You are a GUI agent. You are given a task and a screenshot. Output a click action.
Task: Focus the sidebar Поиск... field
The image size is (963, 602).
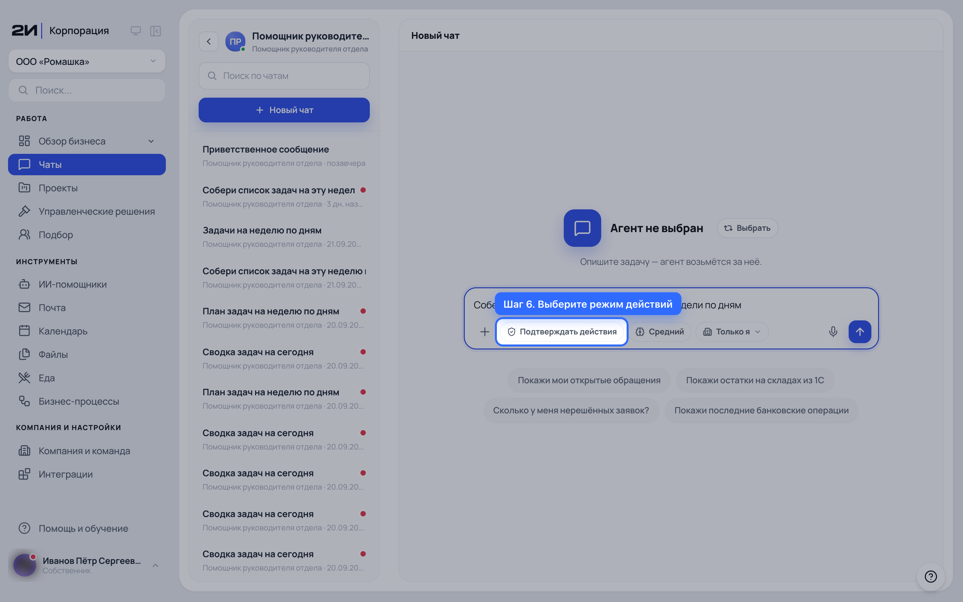coord(87,90)
